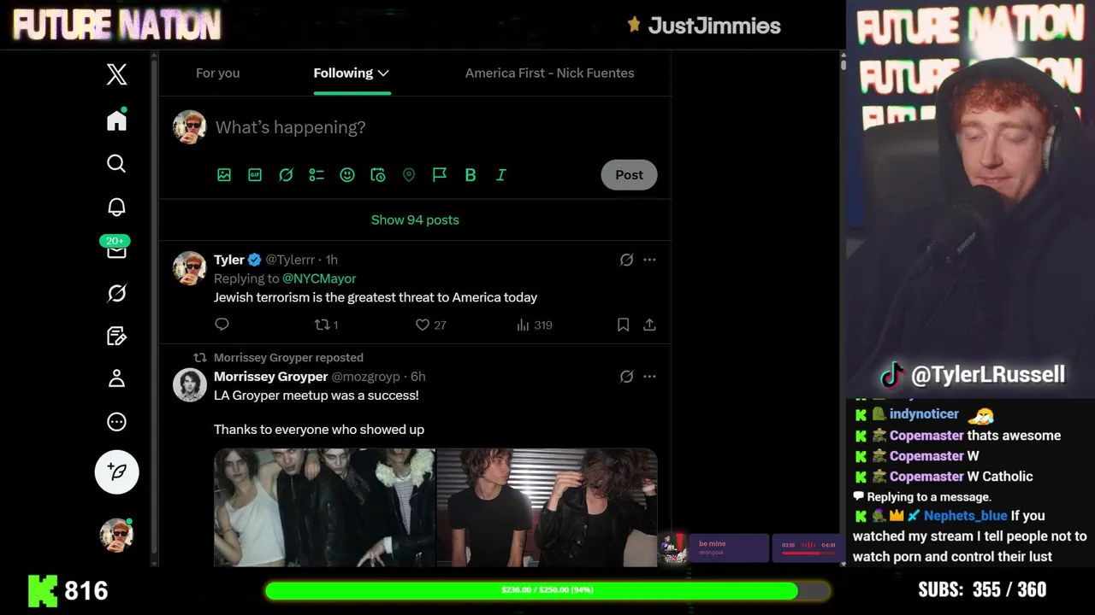Open Explore with the magnifier icon

coord(116,163)
